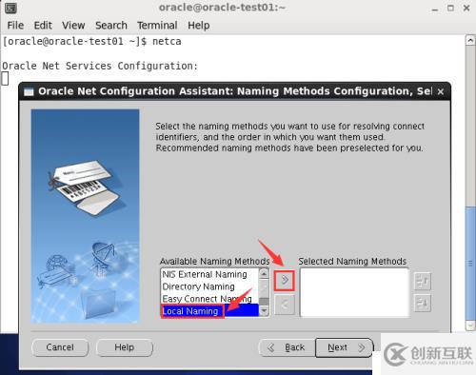The height and width of the screenshot is (375, 476).
Task: Click the terminal vertical scrollbar thumb
Action: point(470,264)
